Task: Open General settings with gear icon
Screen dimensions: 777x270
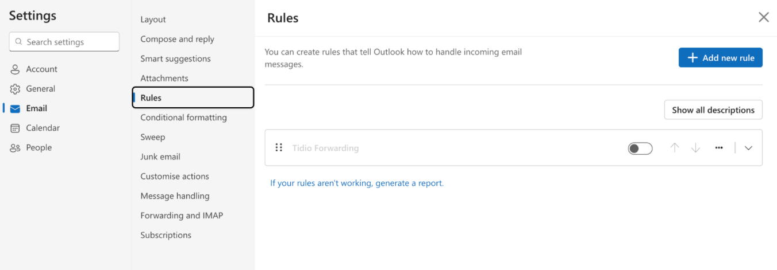Action: tap(40, 89)
